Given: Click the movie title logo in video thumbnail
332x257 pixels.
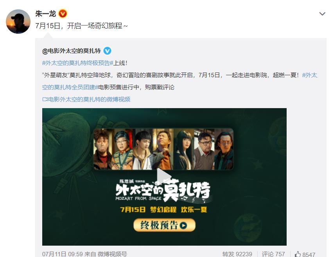Looking at the screenshot, I should point(163,190).
